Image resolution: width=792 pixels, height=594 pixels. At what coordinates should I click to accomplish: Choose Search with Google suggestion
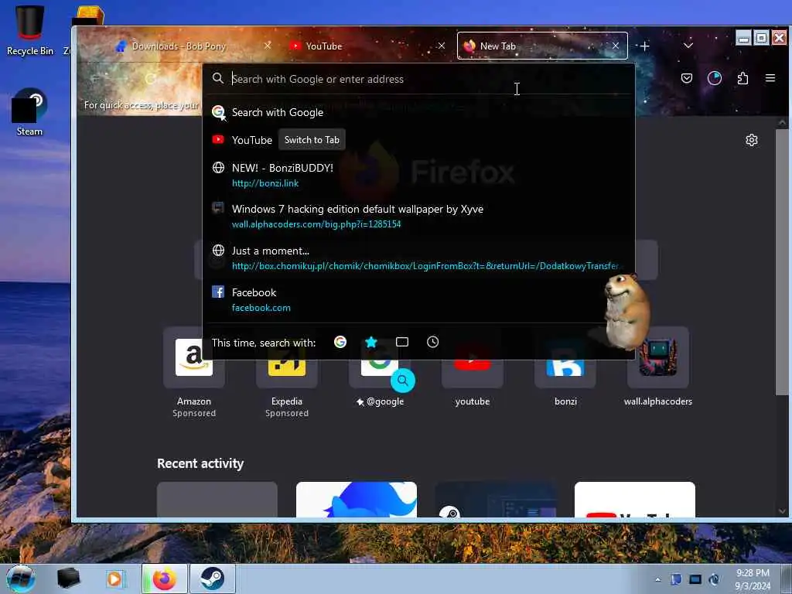(418, 112)
